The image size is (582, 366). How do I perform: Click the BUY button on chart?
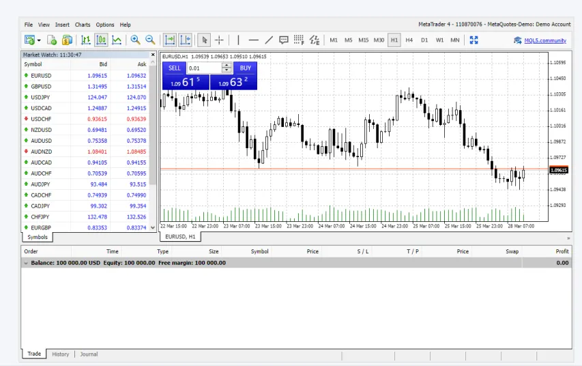tap(246, 68)
